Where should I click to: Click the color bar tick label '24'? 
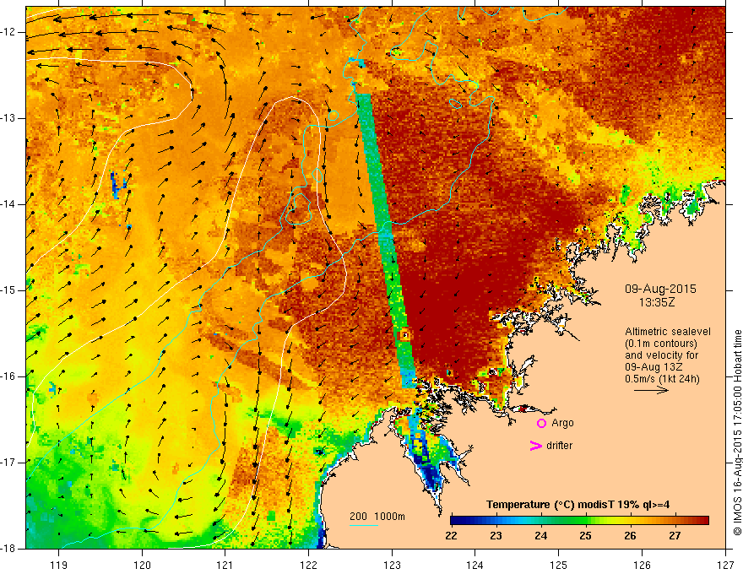tap(540, 536)
